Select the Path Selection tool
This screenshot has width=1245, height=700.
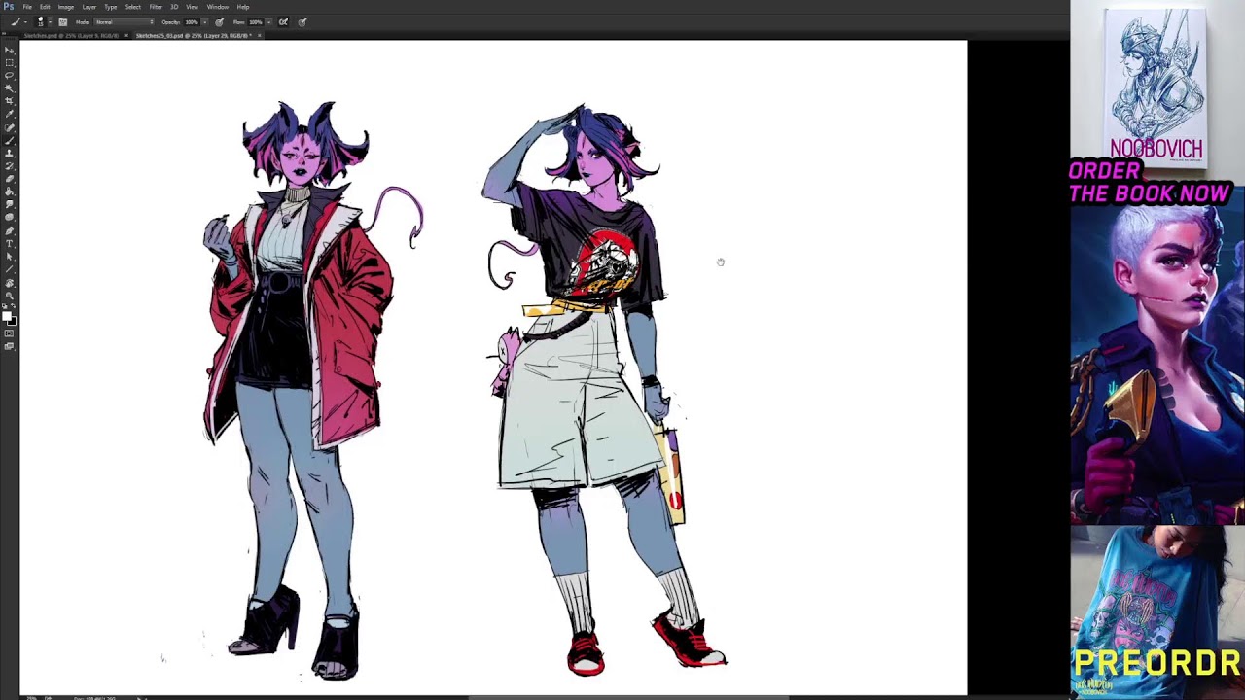(x=10, y=255)
